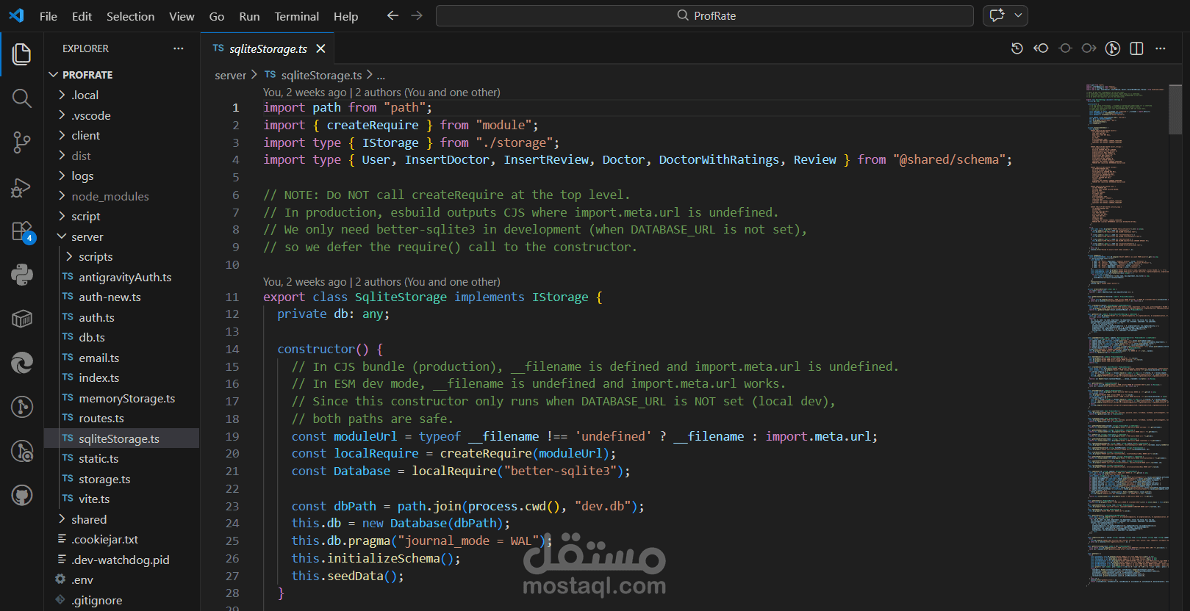1190x611 pixels.
Task: Expand the shared folder
Action: [62, 519]
